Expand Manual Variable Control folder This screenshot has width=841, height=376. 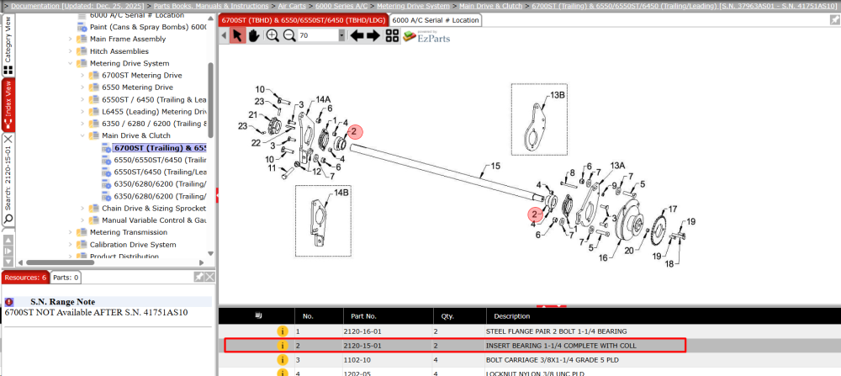click(82, 220)
